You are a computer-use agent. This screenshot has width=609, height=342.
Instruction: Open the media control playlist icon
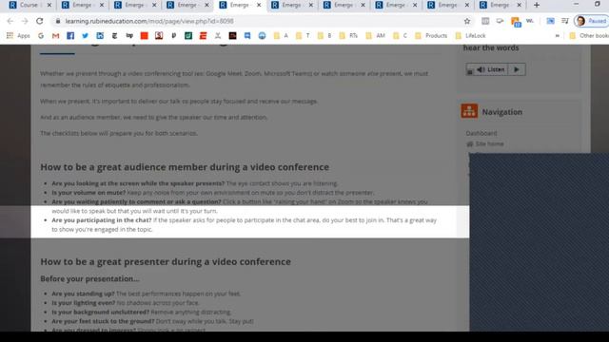point(564,21)
